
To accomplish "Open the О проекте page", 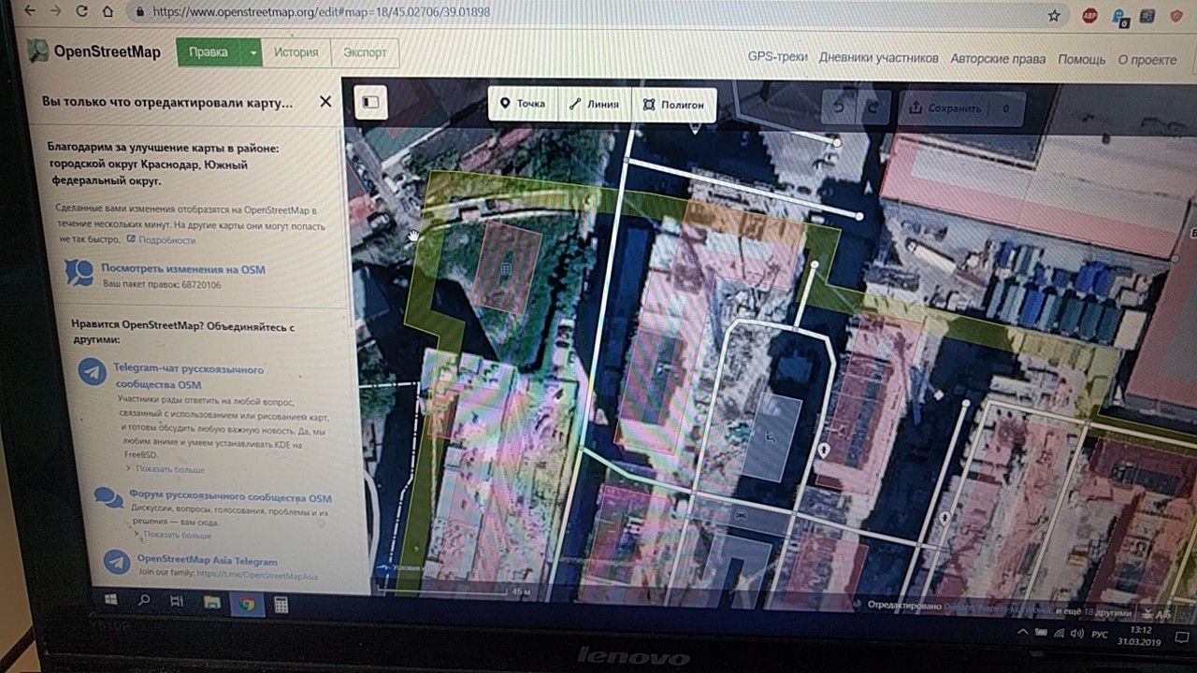I will [x=1147, y=60].
